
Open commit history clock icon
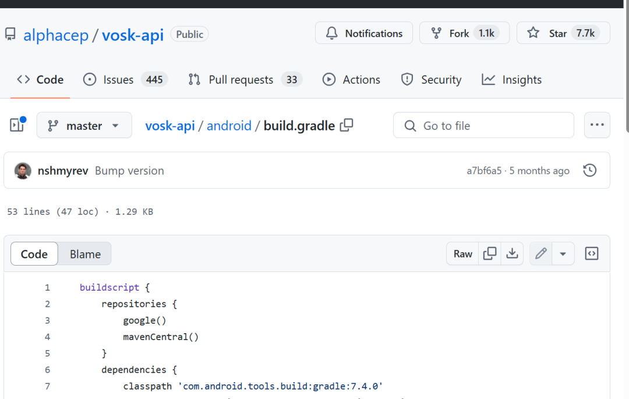[589, 171]
